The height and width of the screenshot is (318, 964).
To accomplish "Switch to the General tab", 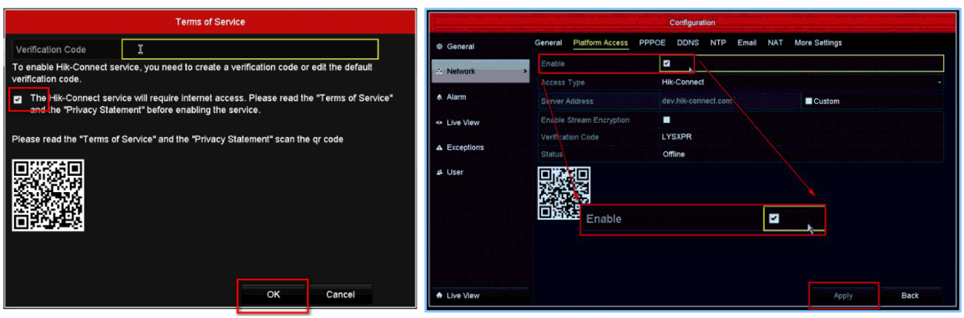I will point(548,43).
